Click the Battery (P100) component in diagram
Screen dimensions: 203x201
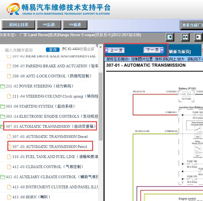(186, 94)
